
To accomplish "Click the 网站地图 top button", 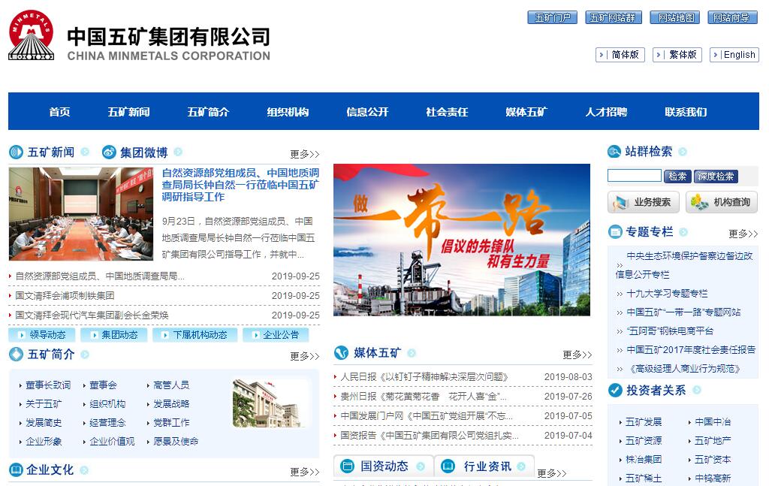I will (677, 18).
